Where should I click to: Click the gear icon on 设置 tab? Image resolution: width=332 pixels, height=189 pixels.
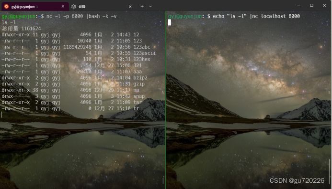(x=73, y=7)
